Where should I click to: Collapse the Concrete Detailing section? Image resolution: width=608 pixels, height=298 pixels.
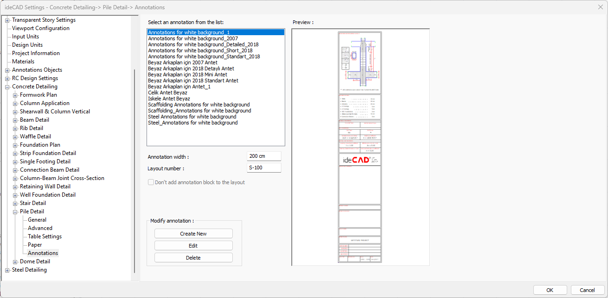point(7,87)
